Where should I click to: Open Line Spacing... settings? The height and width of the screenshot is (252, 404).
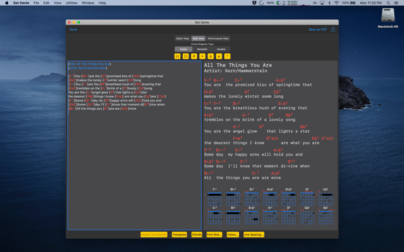tap(254, 234)
